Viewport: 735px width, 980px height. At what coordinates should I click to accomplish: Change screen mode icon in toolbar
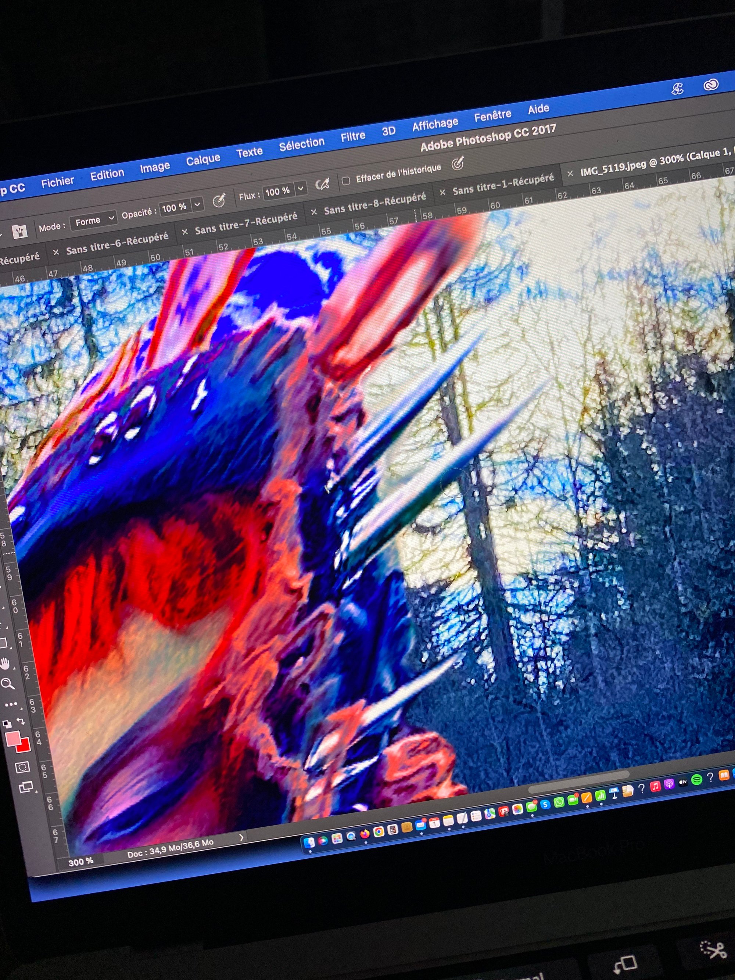[x=26, y=787]
